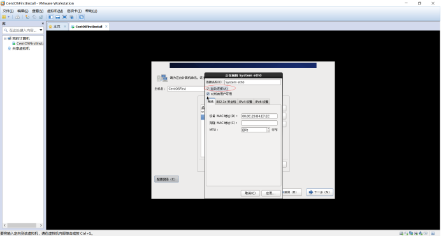This screenshot has height=236, width=441.
Task: Close the CentOSFirstInstall tab
Action: tap(106, 26)
